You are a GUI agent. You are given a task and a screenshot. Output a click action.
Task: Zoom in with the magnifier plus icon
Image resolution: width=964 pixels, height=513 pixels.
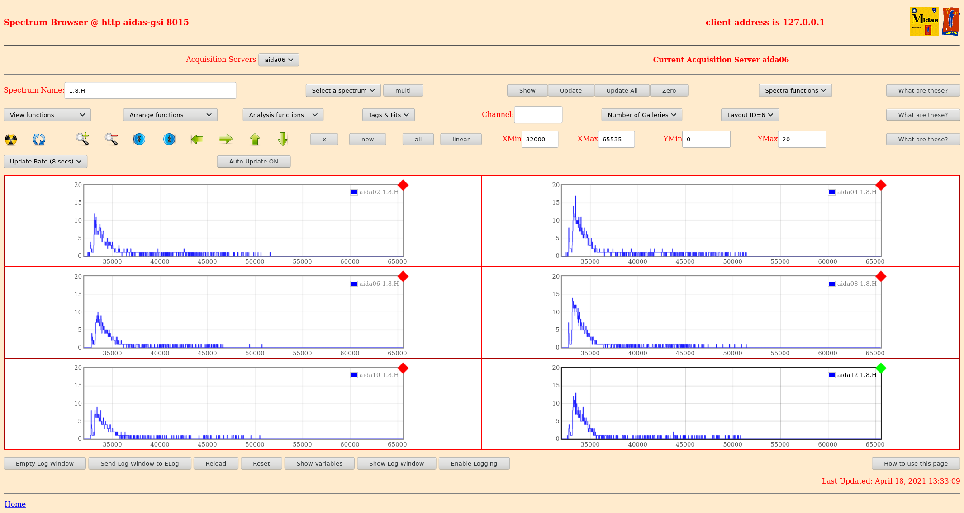(x=82, y=139)
